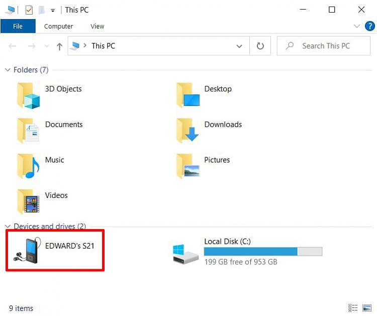
Task: Select the Music label
Action: (55, 160)
